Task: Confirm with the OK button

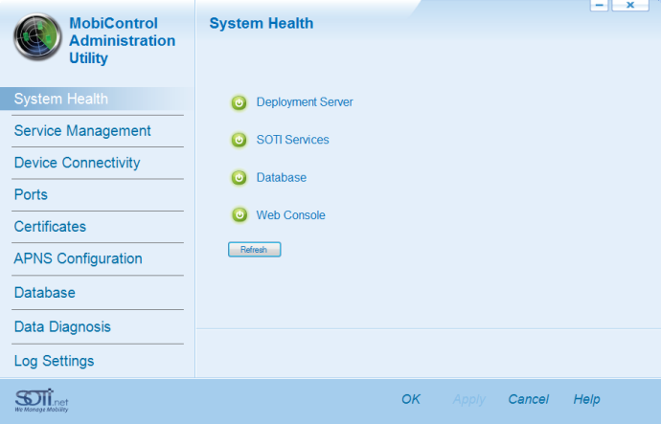Action: 411,399
